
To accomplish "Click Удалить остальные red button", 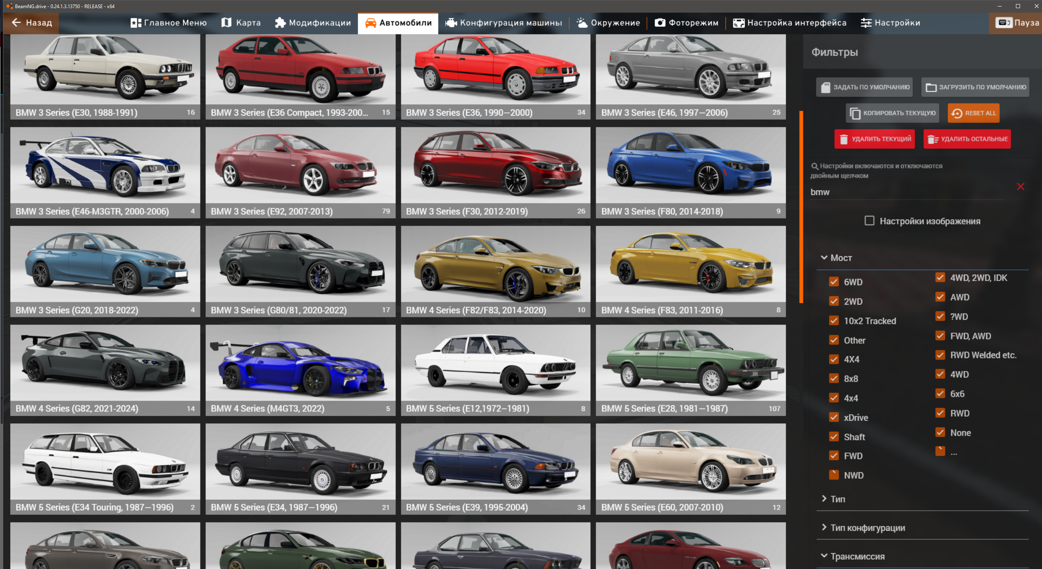I will click(x=967, y=139).
